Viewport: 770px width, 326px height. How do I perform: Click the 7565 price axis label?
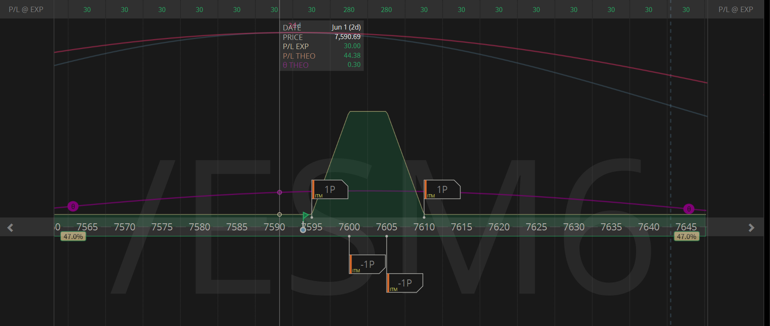pyautogui.click(x=87, y=227)
